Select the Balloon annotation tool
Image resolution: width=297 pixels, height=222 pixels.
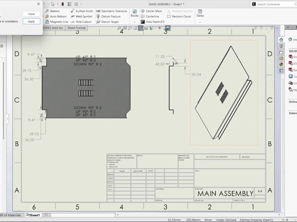[52, 11]
